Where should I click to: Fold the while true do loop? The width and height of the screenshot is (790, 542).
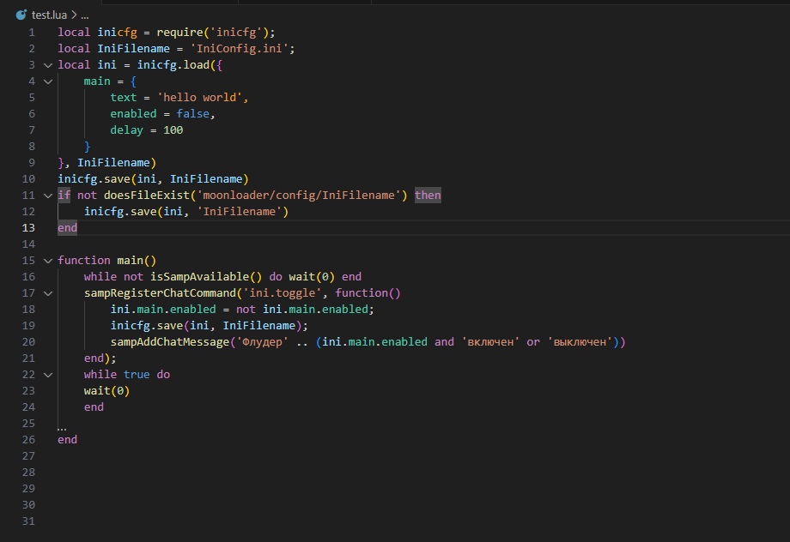click(47, 375)
